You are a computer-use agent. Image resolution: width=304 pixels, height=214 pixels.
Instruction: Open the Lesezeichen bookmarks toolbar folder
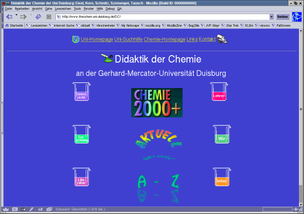point(36,26)
